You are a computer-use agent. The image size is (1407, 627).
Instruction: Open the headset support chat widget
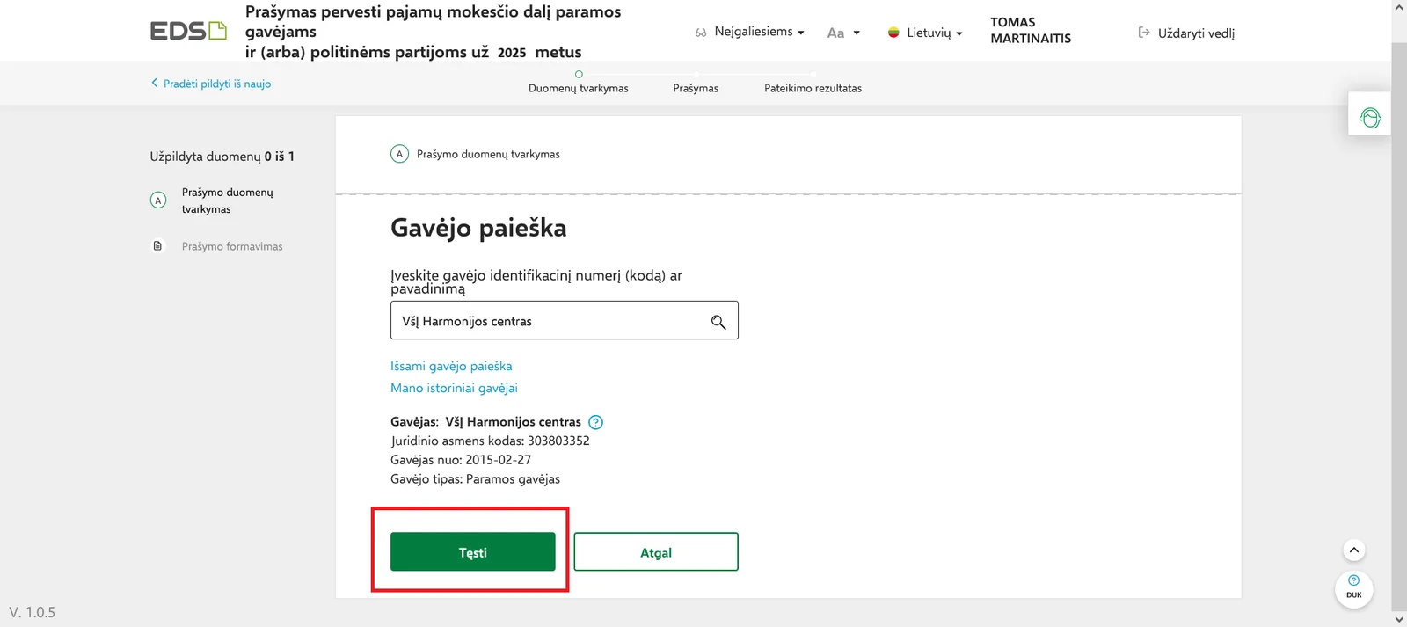1370,118
